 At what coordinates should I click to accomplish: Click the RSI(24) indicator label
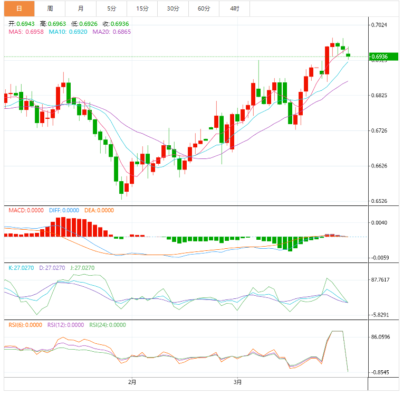108,325
